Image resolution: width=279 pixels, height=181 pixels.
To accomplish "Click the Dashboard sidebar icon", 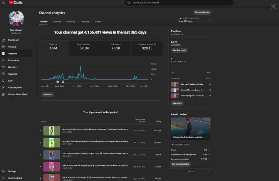I will [x=3, y=40].
